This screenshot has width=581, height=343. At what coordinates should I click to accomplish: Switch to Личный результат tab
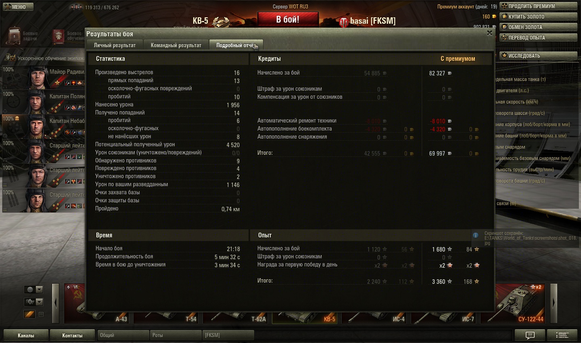click(115, 45)
